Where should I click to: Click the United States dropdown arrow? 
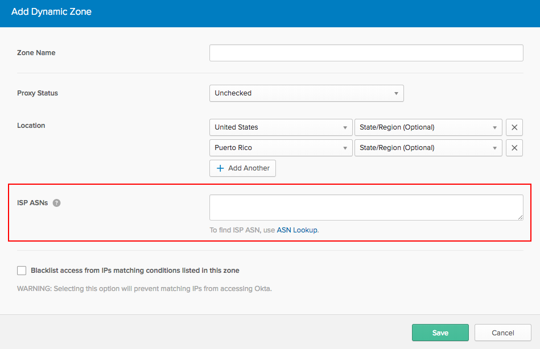(x=345, y=128)
